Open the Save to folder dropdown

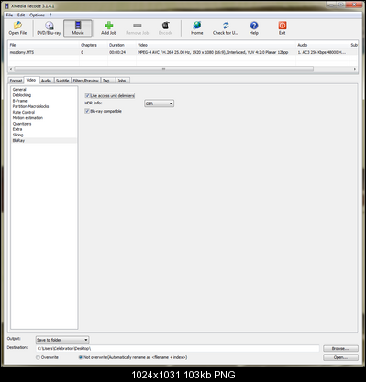[x=62, y=340]
